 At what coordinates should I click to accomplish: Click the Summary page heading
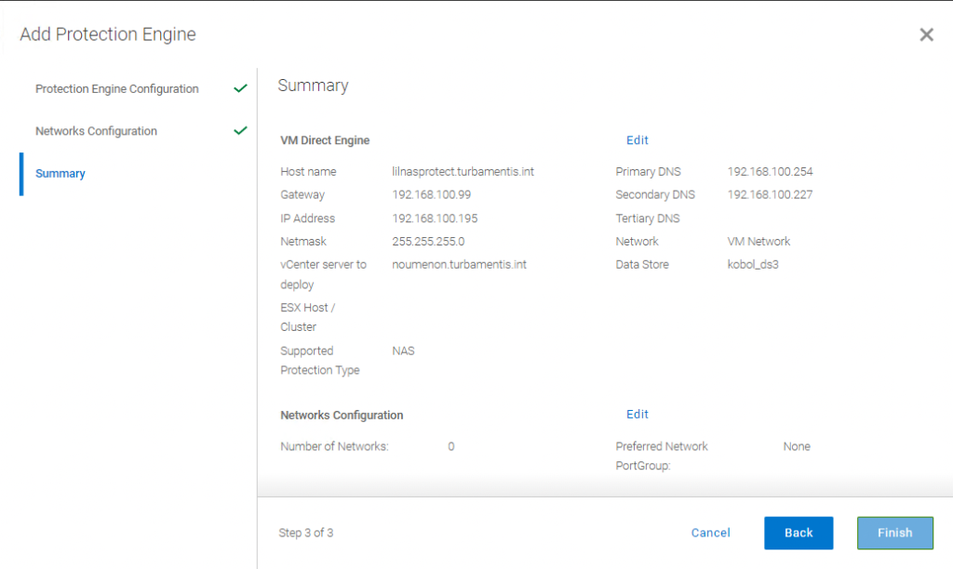point(313,86)
